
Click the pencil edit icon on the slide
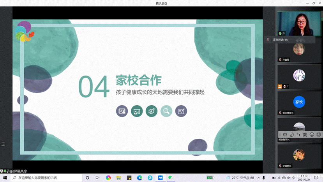[x=181, y=111]
